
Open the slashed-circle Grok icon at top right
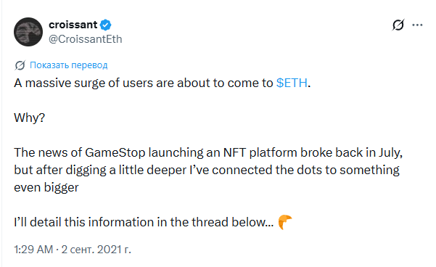coord(398,25)
